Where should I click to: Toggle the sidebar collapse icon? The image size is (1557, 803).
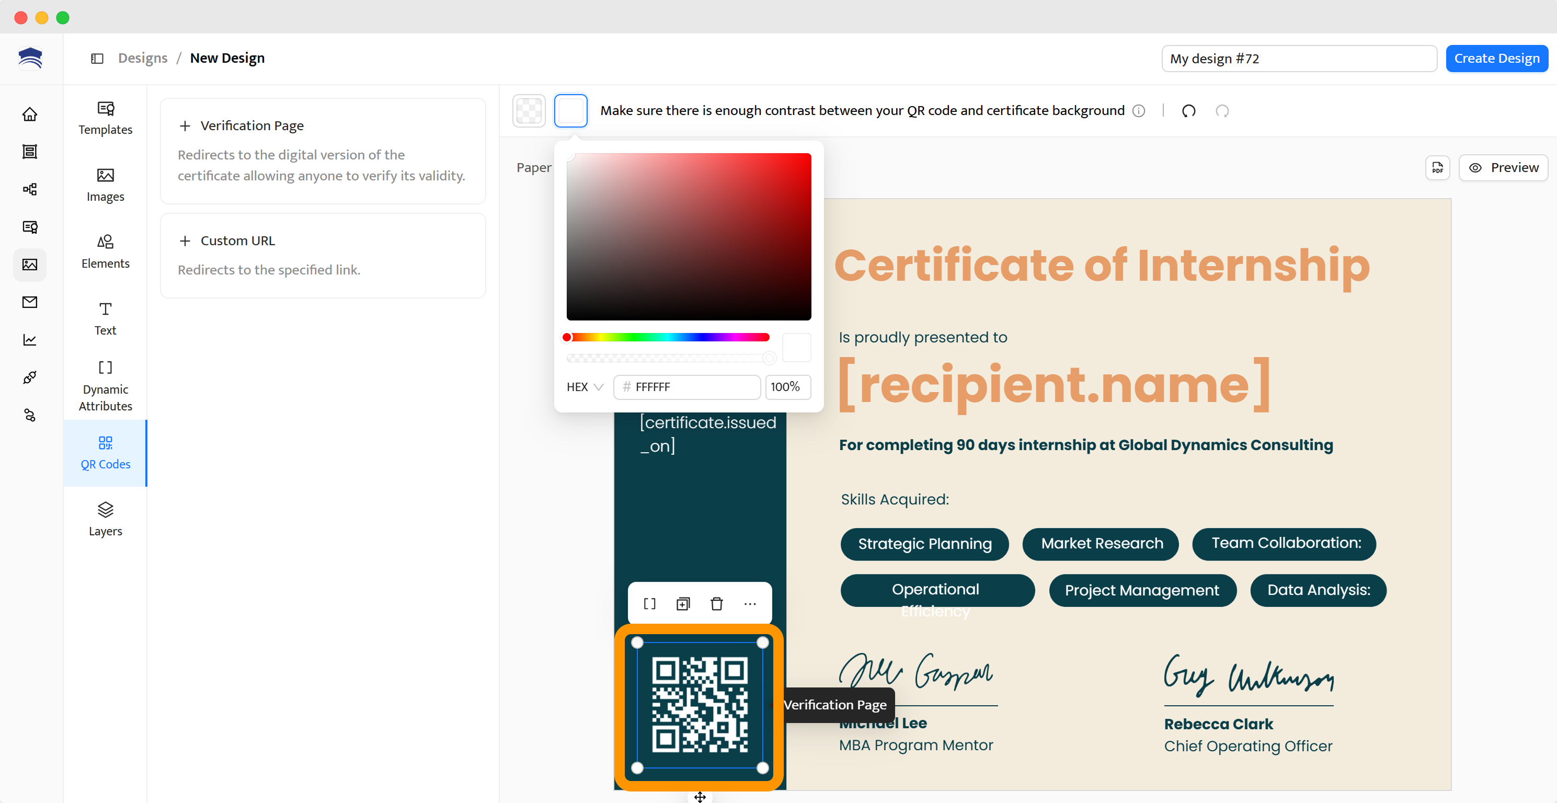97,59
